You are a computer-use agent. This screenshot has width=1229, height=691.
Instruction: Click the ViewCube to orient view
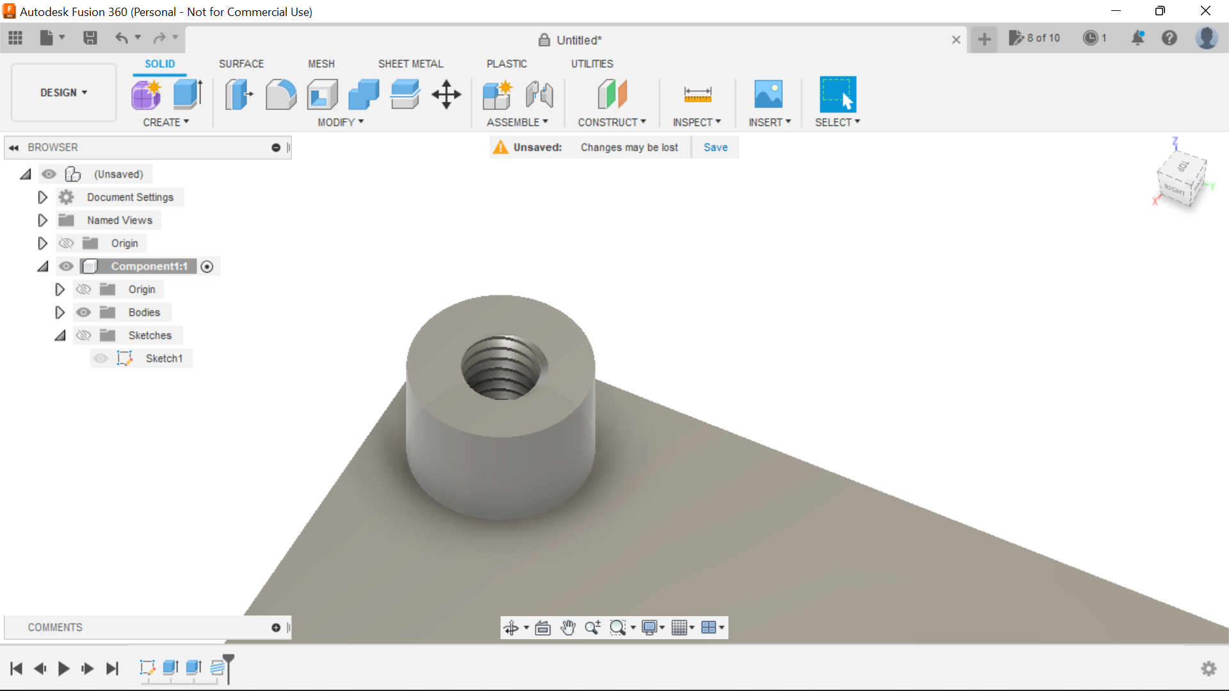click(x=1182, y=178)
